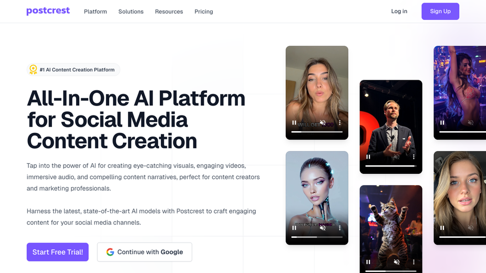Pause the speaker on stage video
The image size is (486, 273).
(x=368, y=157)
